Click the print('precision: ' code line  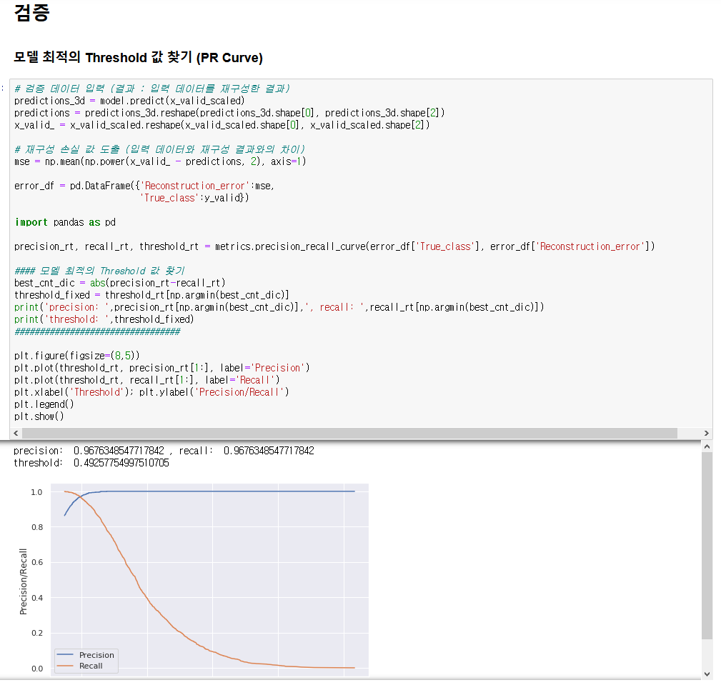pyautogui.click(x=279, y=307)
